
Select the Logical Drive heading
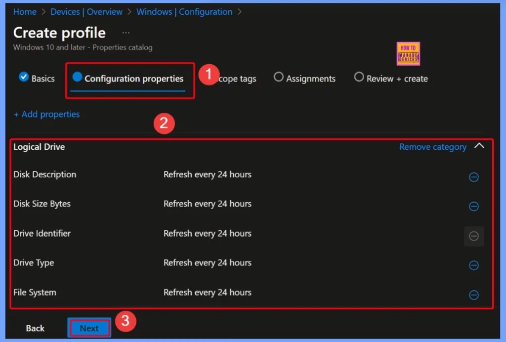coord(39,147)
